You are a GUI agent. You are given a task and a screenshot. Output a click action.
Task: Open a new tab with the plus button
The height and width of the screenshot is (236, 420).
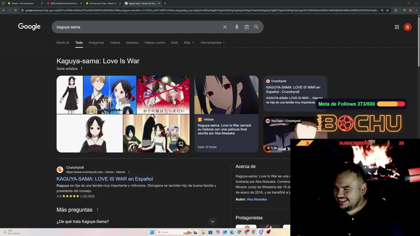(165, 3)
